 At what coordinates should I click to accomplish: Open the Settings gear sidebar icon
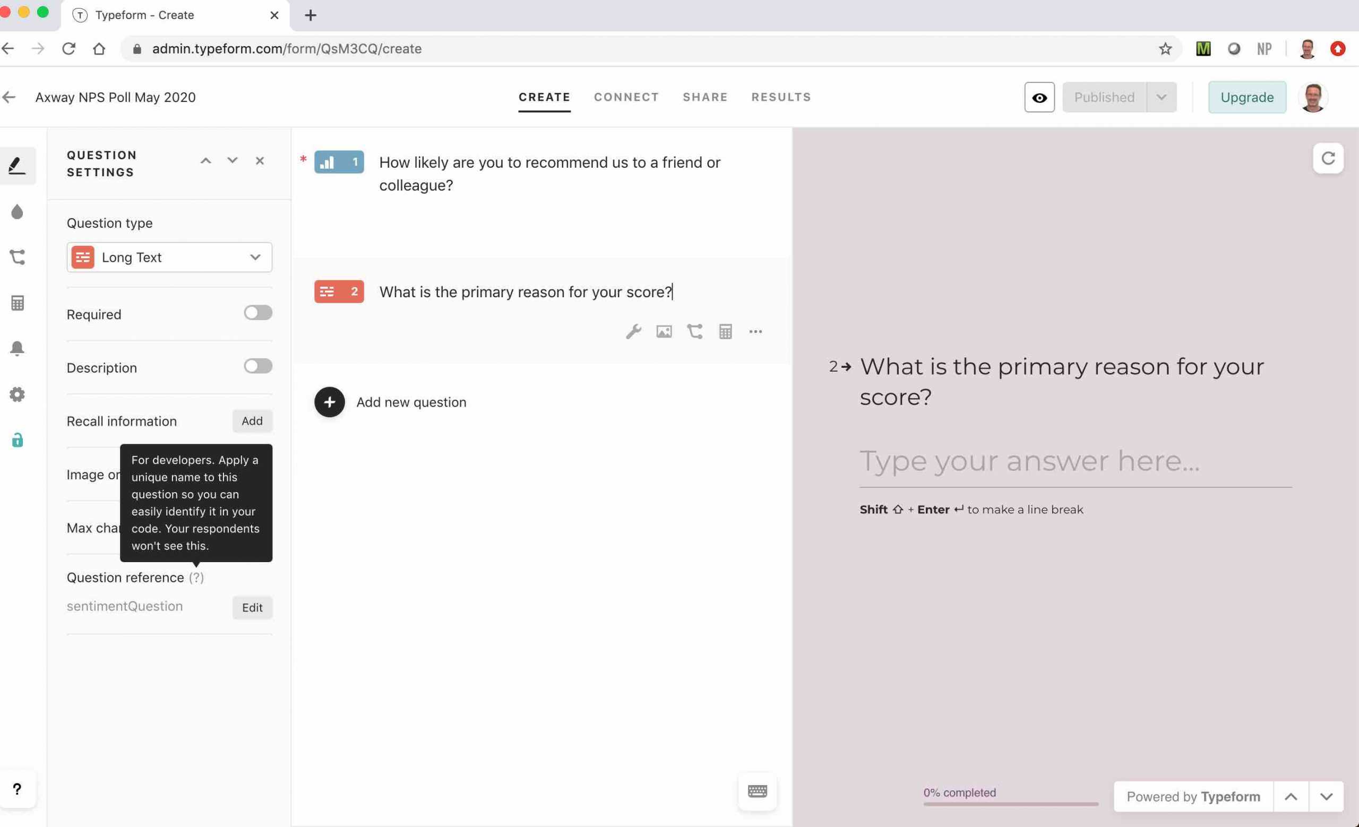pyautogui.click(x=17, y=394)
